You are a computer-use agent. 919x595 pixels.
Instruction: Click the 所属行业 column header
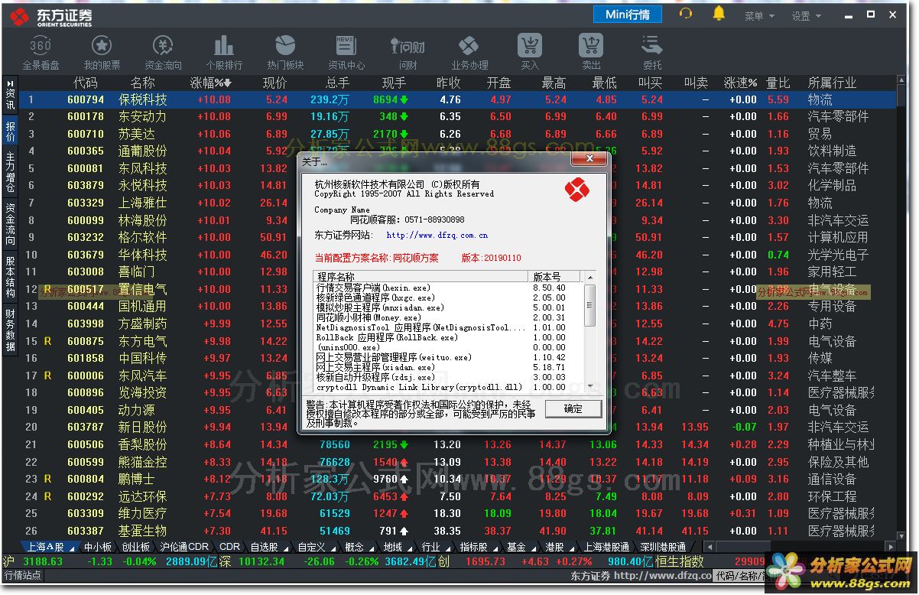tap(832, 83)
